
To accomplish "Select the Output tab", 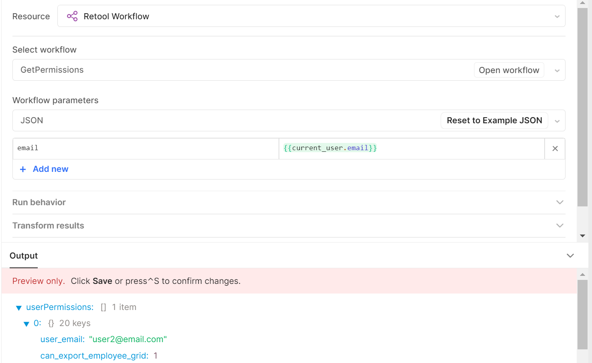I will pyautogui.click(x=24, y=256).
